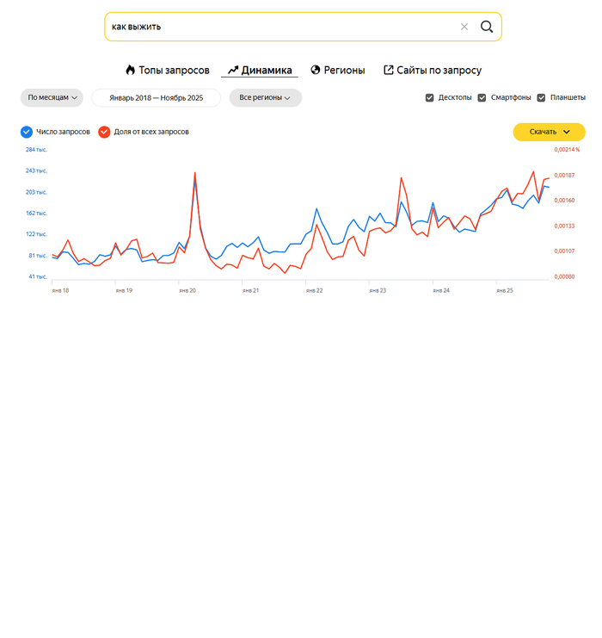Screen dimensions: 602x638
Task: Uncheck the Смартфоны checkbox
Action: click(x=482, y=98)
